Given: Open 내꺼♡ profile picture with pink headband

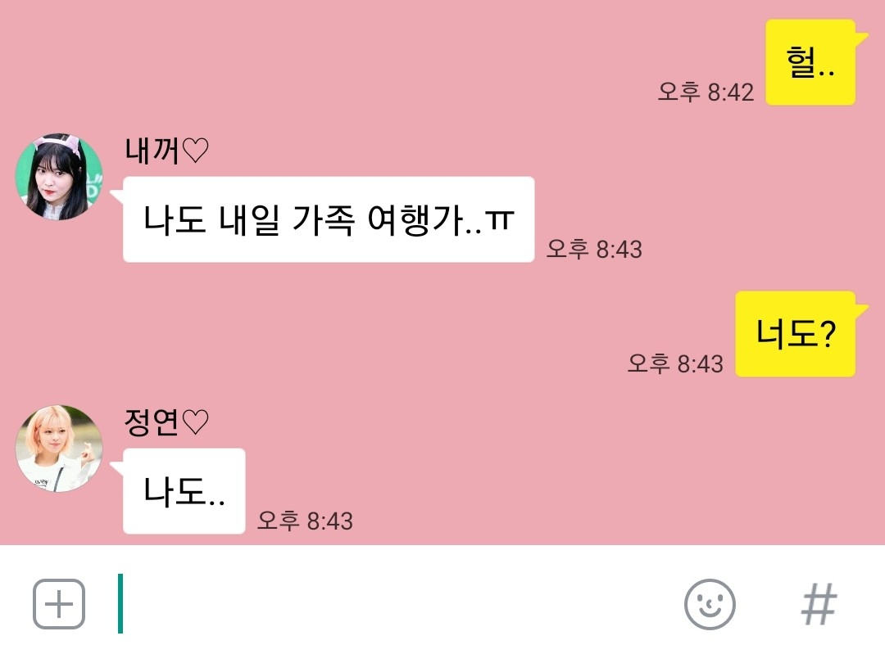Looking at the screenshot, I should click(59, 177).
